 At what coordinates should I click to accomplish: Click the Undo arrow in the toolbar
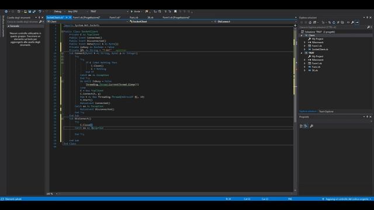(40, 12)
